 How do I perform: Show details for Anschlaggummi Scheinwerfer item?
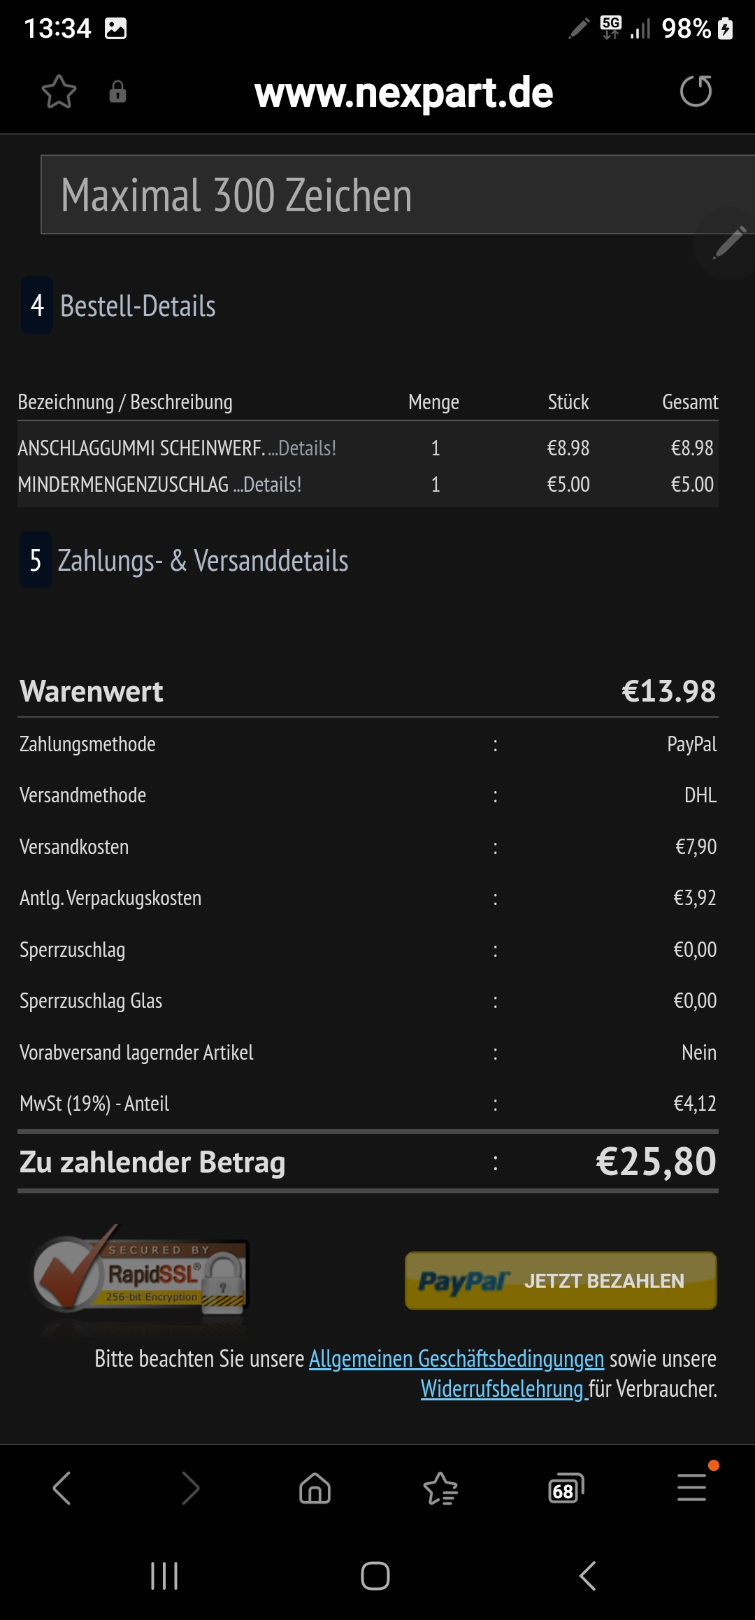pyautogui.click(x=306, y=448)
